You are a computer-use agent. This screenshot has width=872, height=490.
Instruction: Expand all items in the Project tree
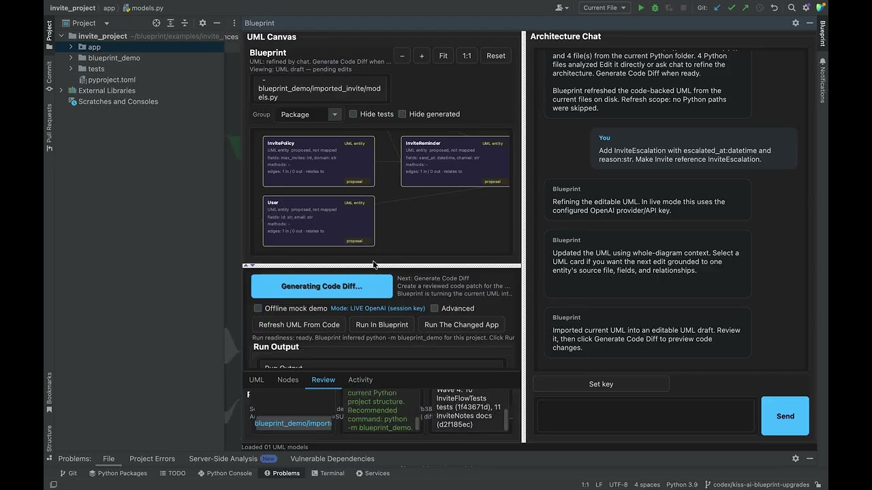(170, 23)
